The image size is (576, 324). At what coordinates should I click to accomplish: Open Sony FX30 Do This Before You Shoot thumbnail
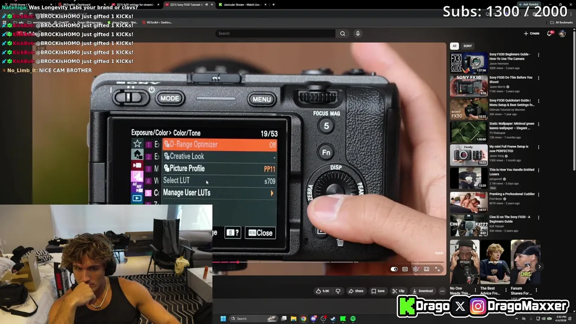click(x=468, y=85)
